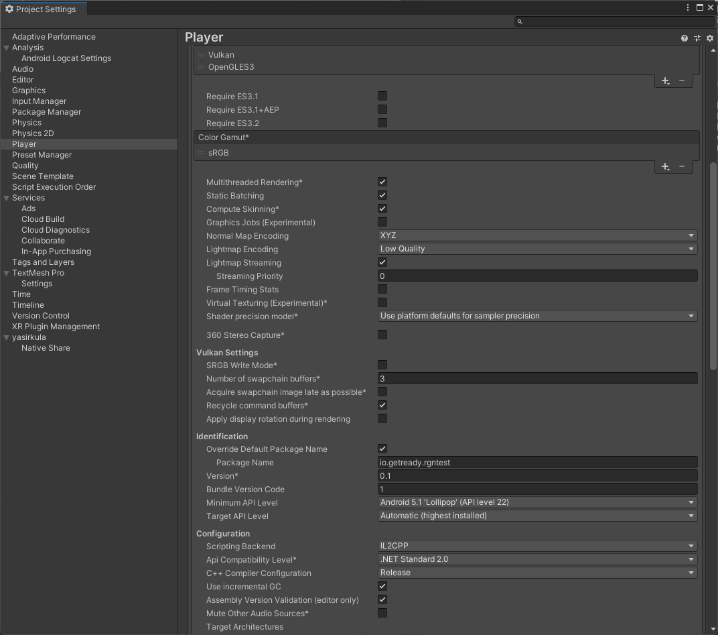Click plus button under Graphics APIs list

[665, 80]
